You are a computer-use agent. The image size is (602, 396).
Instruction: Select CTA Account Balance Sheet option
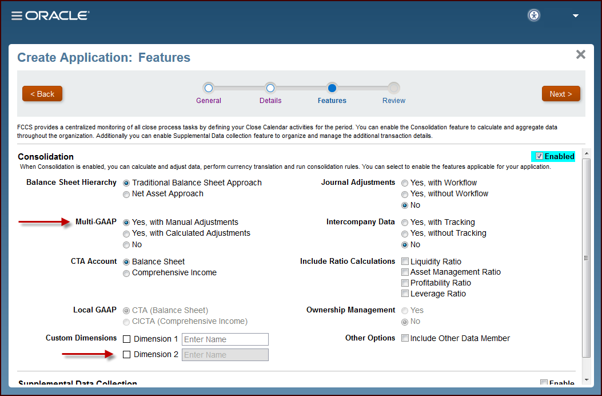(126, 262)
